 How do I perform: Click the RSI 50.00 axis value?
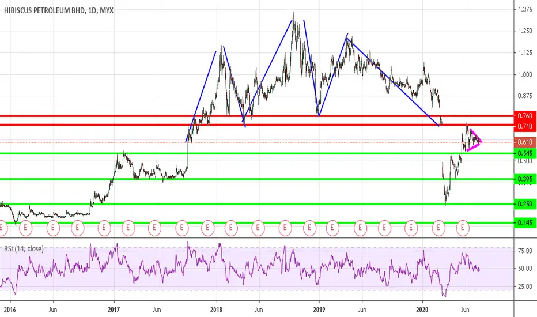tap(525, 269)
